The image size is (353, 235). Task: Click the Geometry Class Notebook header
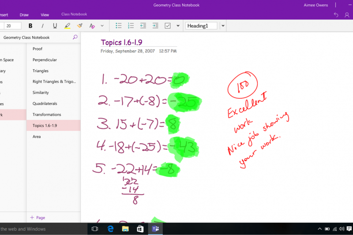tap(26, 37)
